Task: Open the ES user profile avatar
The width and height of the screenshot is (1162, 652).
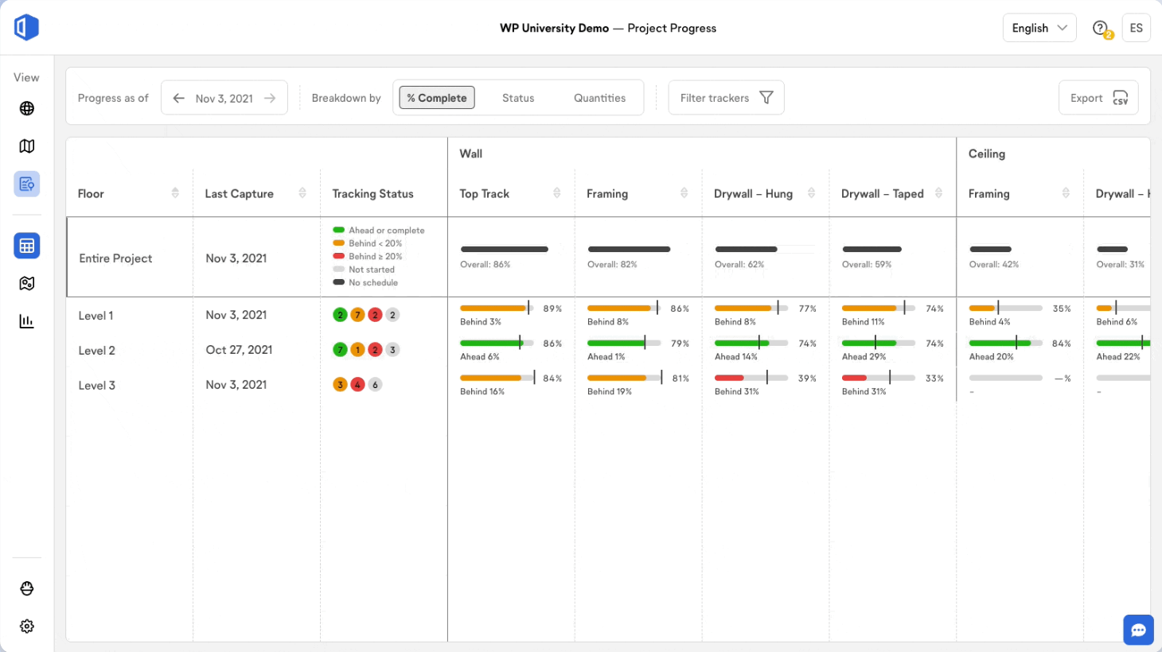Action: [x=1136, y=28]
